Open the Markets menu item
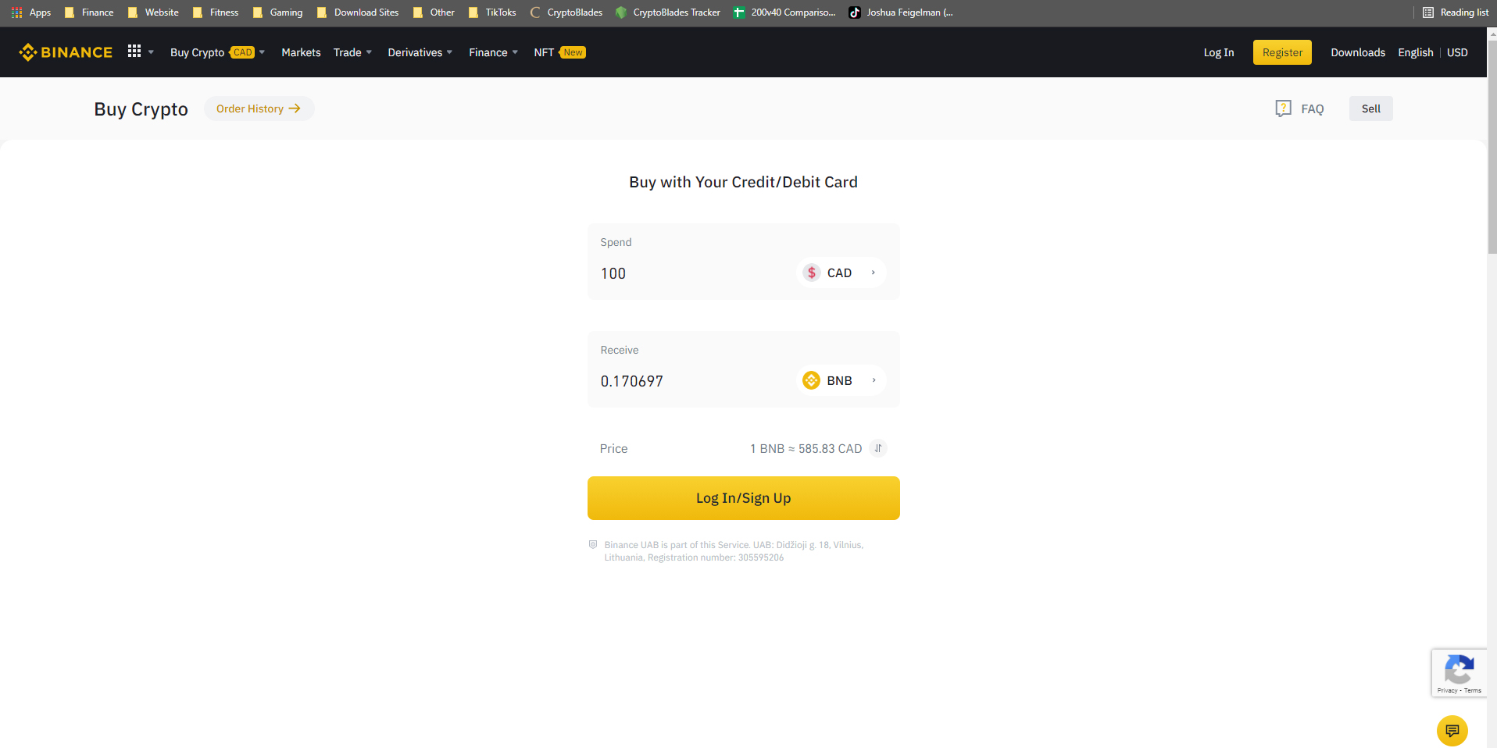1497x748 pixels. tap(301, 52)
